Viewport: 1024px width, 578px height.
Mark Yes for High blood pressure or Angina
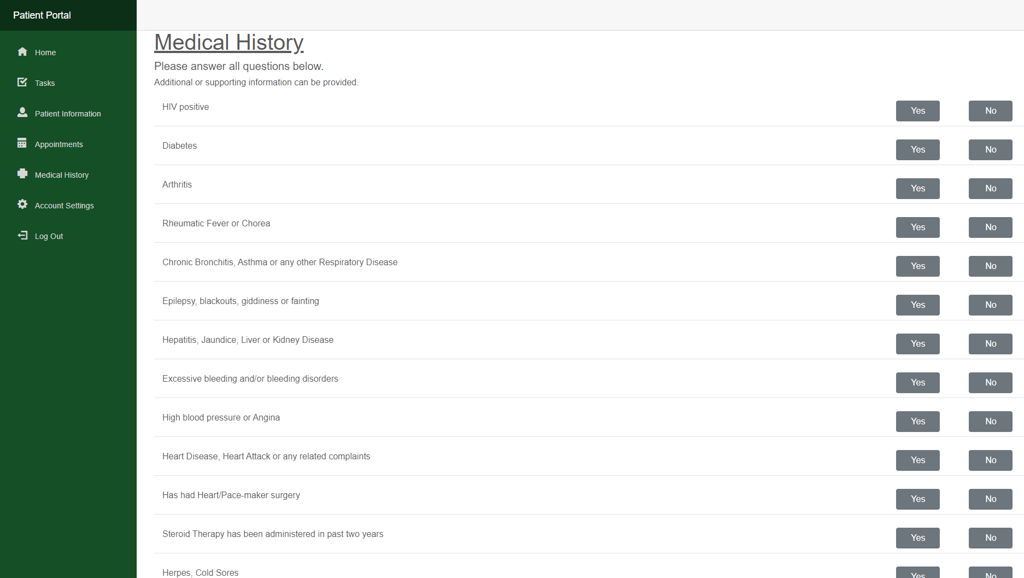917,422
